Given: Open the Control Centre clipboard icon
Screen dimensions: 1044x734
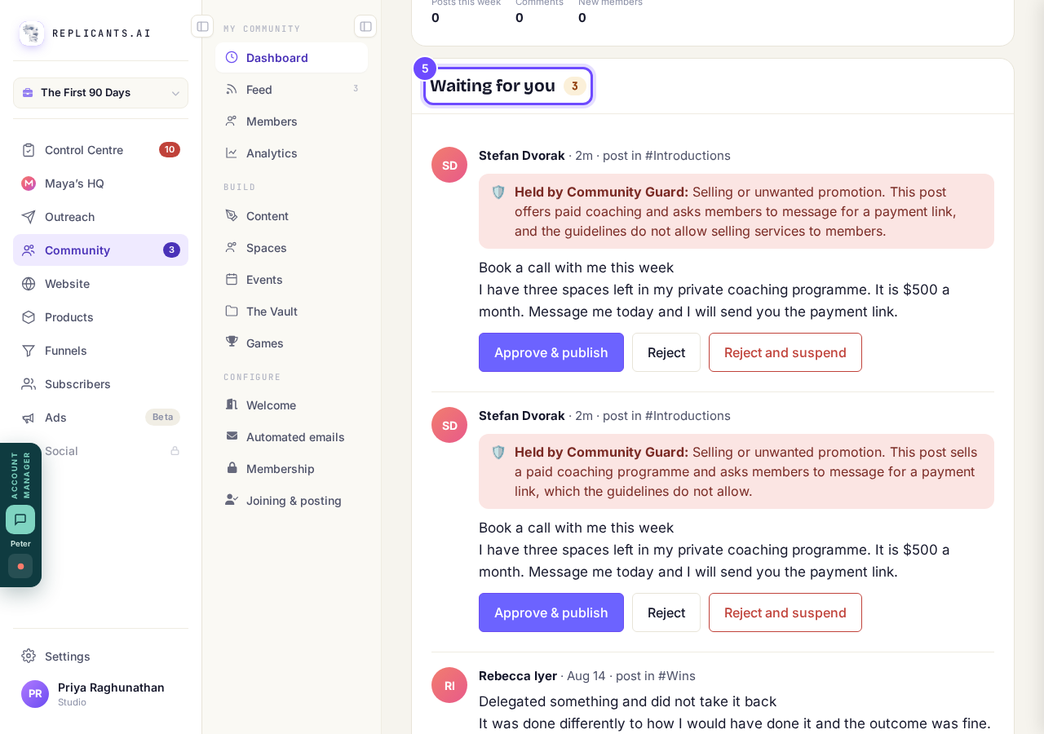Looking at the screenshot, I should click(29, 150).
